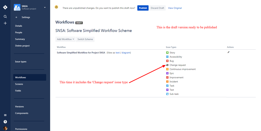261x131 pixels.
Task: Click the Test issue type icon
Action: (x=167, y=90)
